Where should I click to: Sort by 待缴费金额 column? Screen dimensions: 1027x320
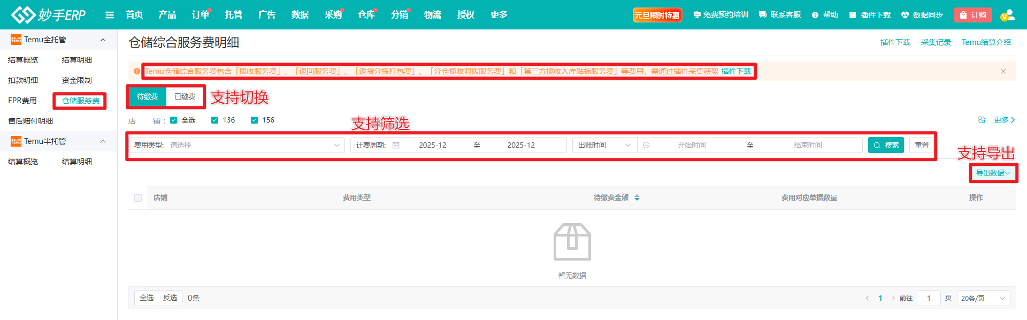coord(637,198)
